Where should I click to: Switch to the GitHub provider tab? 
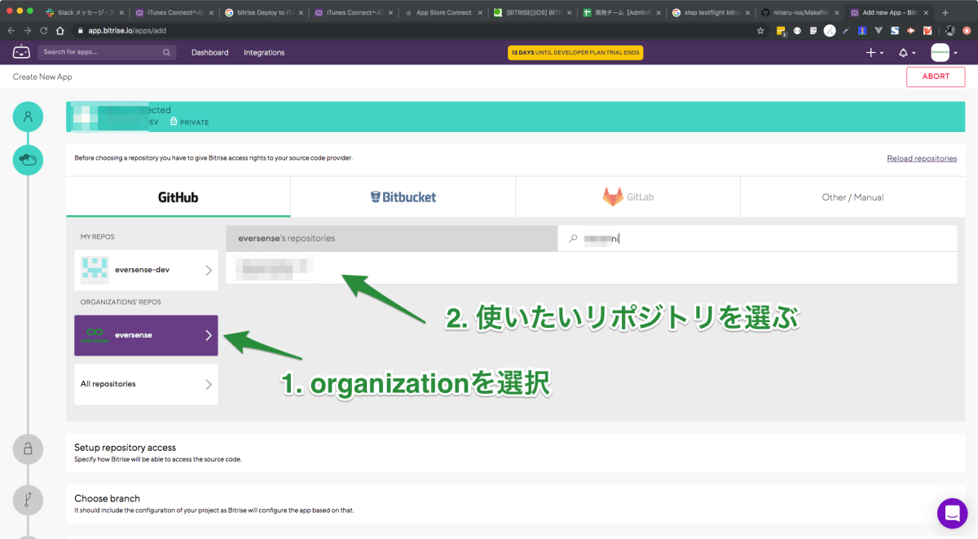point(178,197)
